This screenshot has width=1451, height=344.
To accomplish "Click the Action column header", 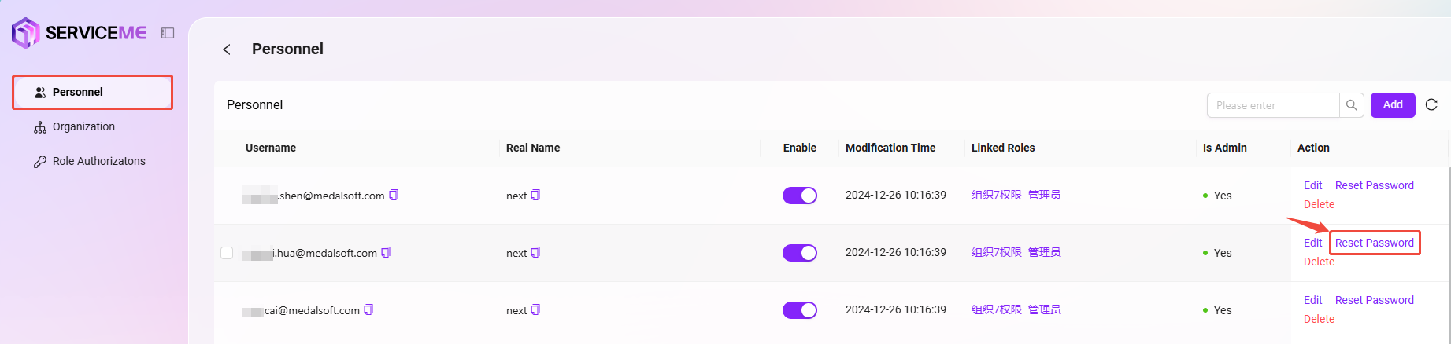I will [x=1313, y=148].
